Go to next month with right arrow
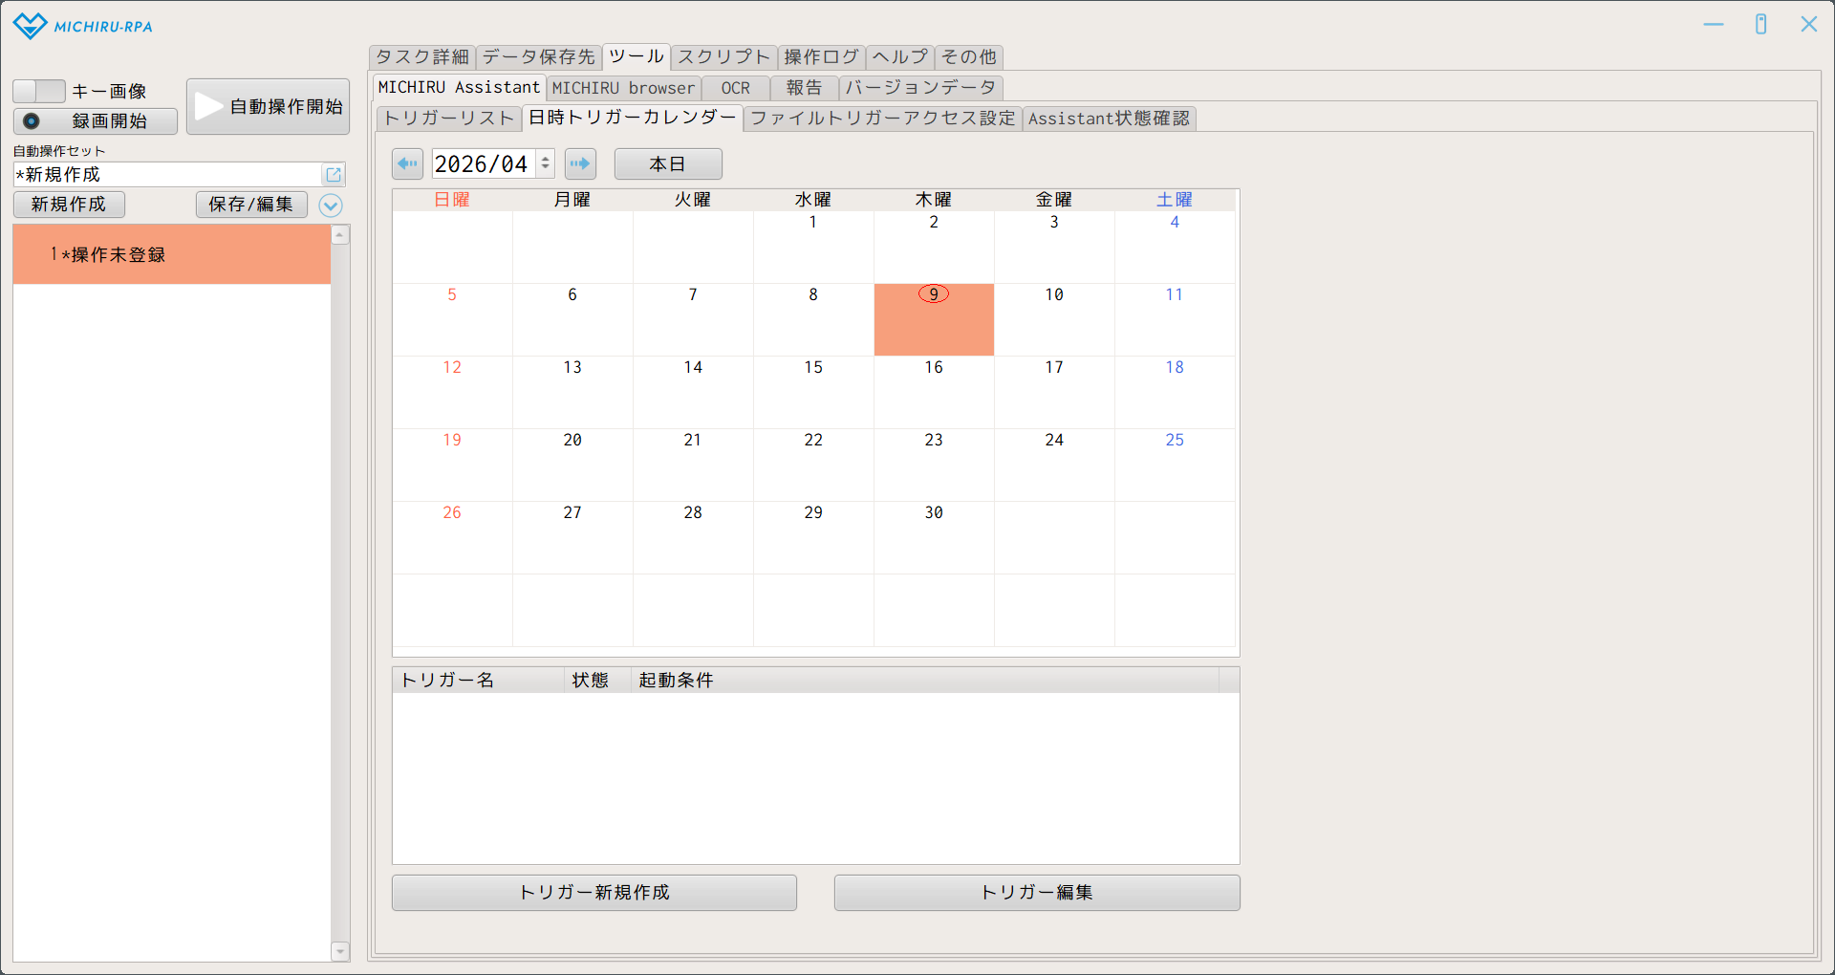Viewport: 1835px width, 975px height. coord(580,163)
